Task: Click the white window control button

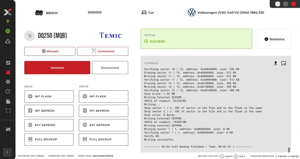Action: pyautogui.click(x=278, y=4)
